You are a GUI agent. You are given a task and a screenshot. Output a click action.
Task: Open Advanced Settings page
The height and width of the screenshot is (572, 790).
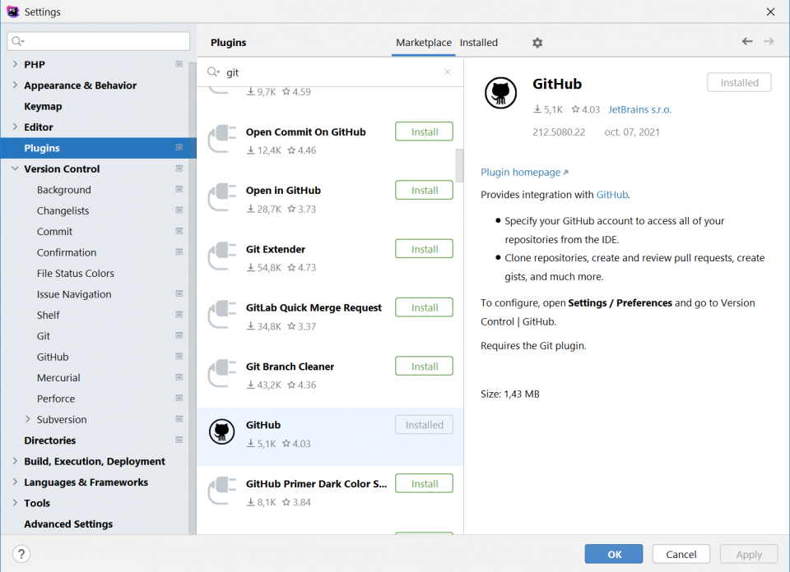click(68, 524)
